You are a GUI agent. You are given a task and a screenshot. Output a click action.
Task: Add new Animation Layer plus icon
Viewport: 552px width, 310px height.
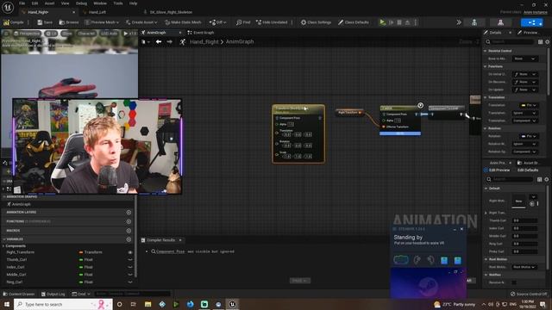point(129,213)
